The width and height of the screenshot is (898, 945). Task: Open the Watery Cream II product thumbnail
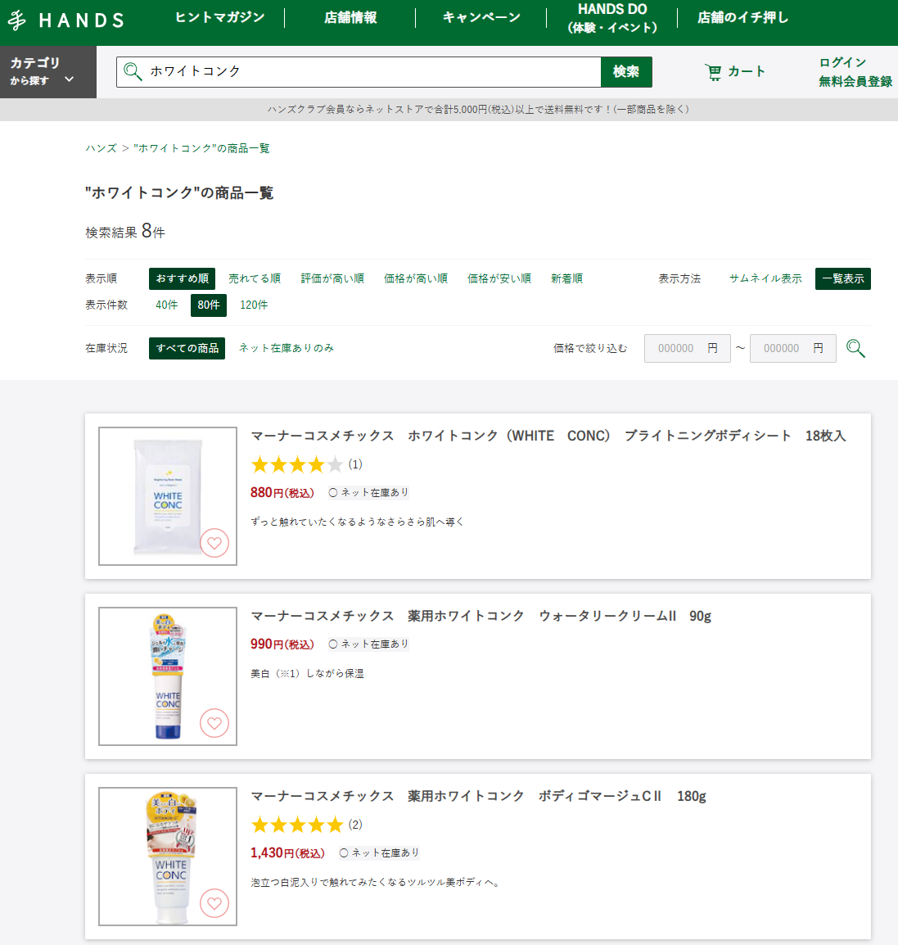168,676
